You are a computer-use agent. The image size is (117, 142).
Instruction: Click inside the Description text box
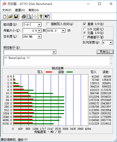[56, 61]
